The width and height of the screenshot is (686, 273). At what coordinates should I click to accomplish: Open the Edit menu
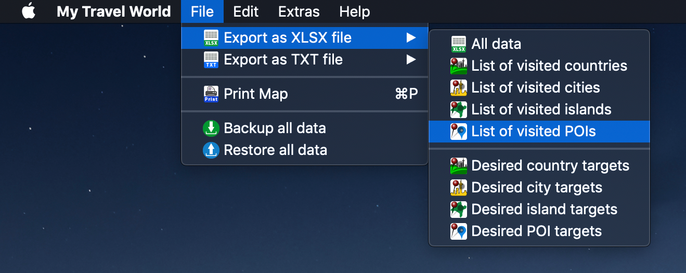[246, 11]
